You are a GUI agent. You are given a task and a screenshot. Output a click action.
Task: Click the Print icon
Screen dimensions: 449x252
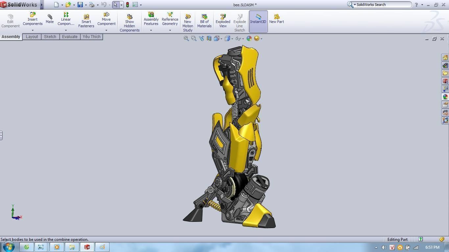(x=92, y=5)
